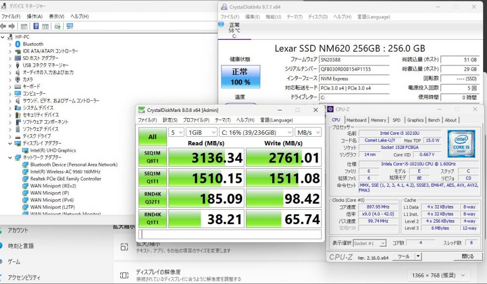Screen dimensions: 487x284
Task: Switch to the SPD tab in CPU-Z
Action: coord(396,120)
